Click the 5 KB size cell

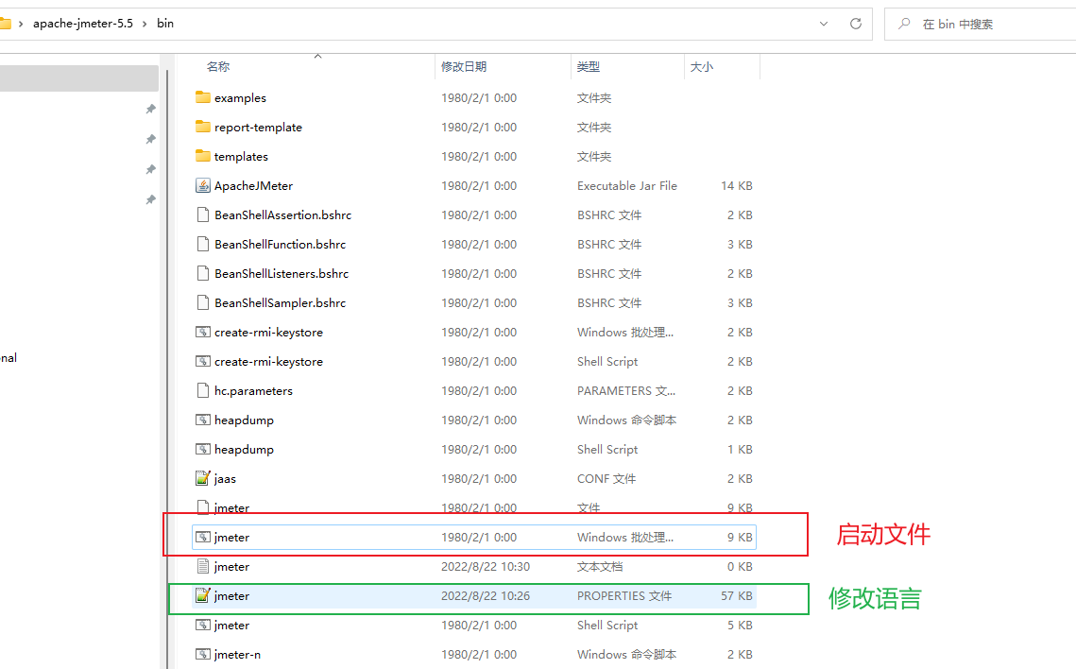point(741,626)
